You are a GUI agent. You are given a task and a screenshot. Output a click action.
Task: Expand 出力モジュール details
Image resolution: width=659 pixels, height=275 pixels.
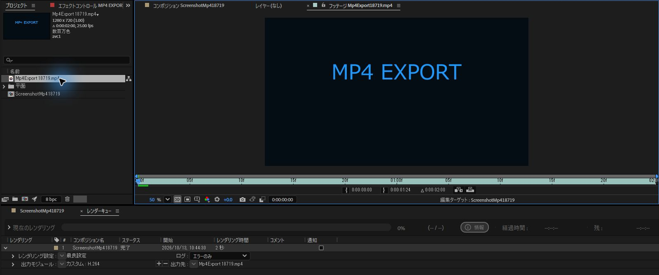tap(13, 264)
